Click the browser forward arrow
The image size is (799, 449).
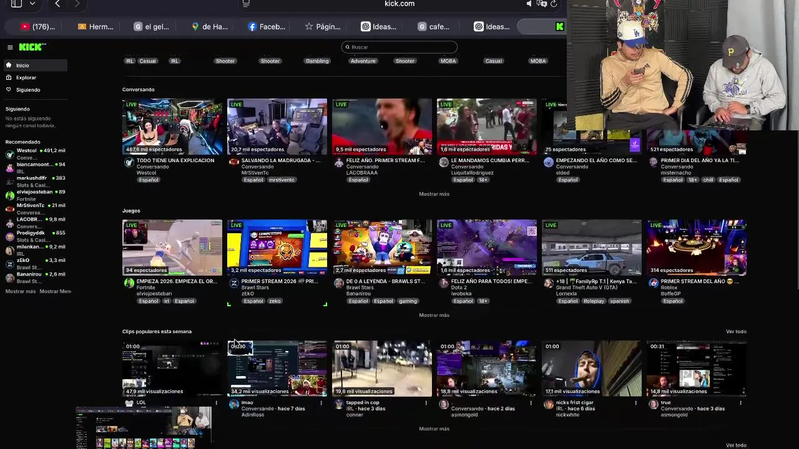77,4
